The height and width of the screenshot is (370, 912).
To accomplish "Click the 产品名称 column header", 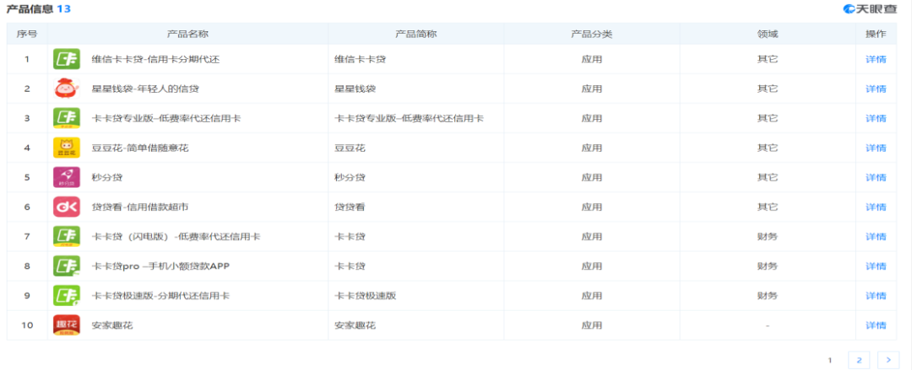I will 187,35.
